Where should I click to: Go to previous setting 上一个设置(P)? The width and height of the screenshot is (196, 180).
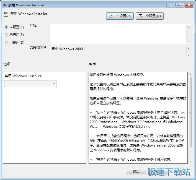pyautogui.click(x=120, y=16)
